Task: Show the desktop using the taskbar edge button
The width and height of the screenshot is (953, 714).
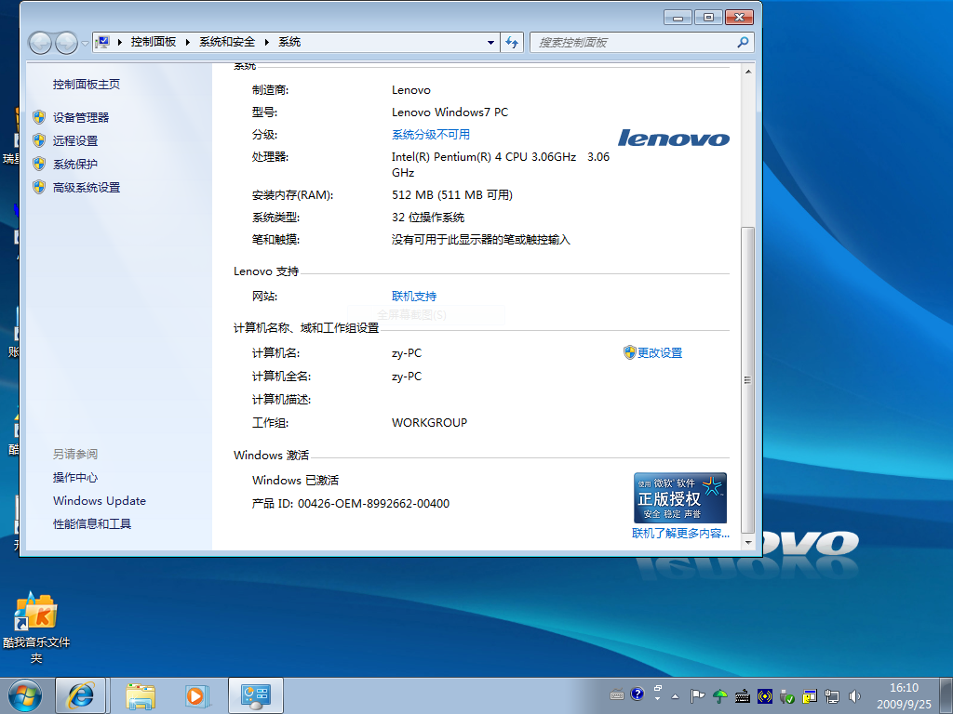Action: pos(947,695)
